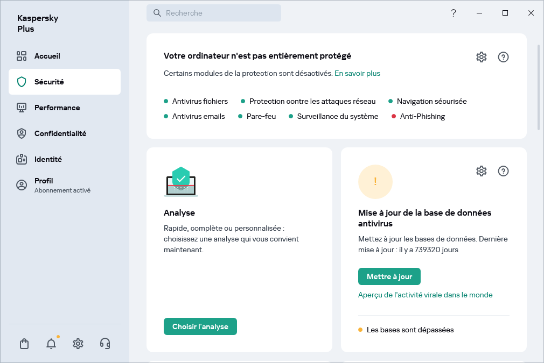The image size is (544, 363).
Task: Contact support via the headphones icon
Action: coord(104,343)
